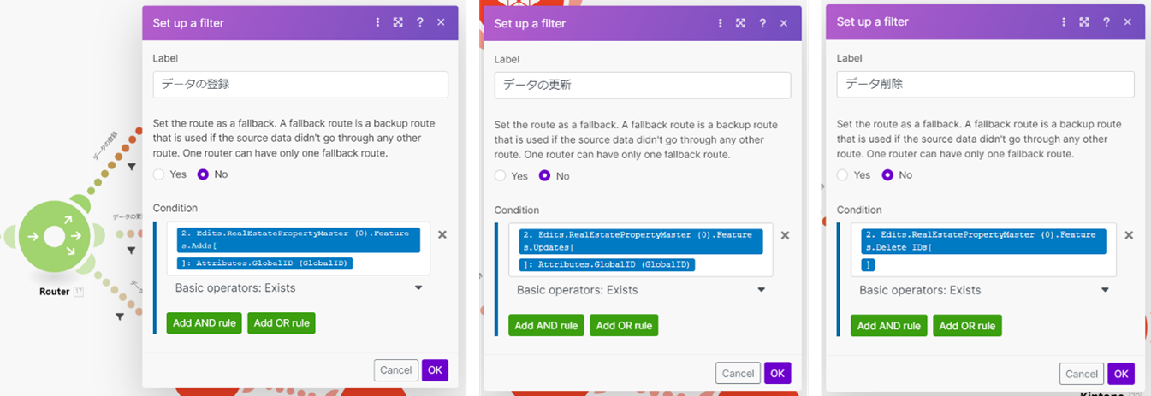This screenshot has width=1151, height=396.
Task: Remove condition with Features.Adds mapping
Action: pyautogui.click(x=442, y=234)
